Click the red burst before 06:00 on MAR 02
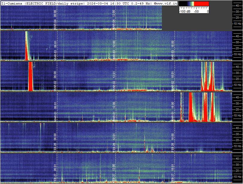 [x=30, y=77]
